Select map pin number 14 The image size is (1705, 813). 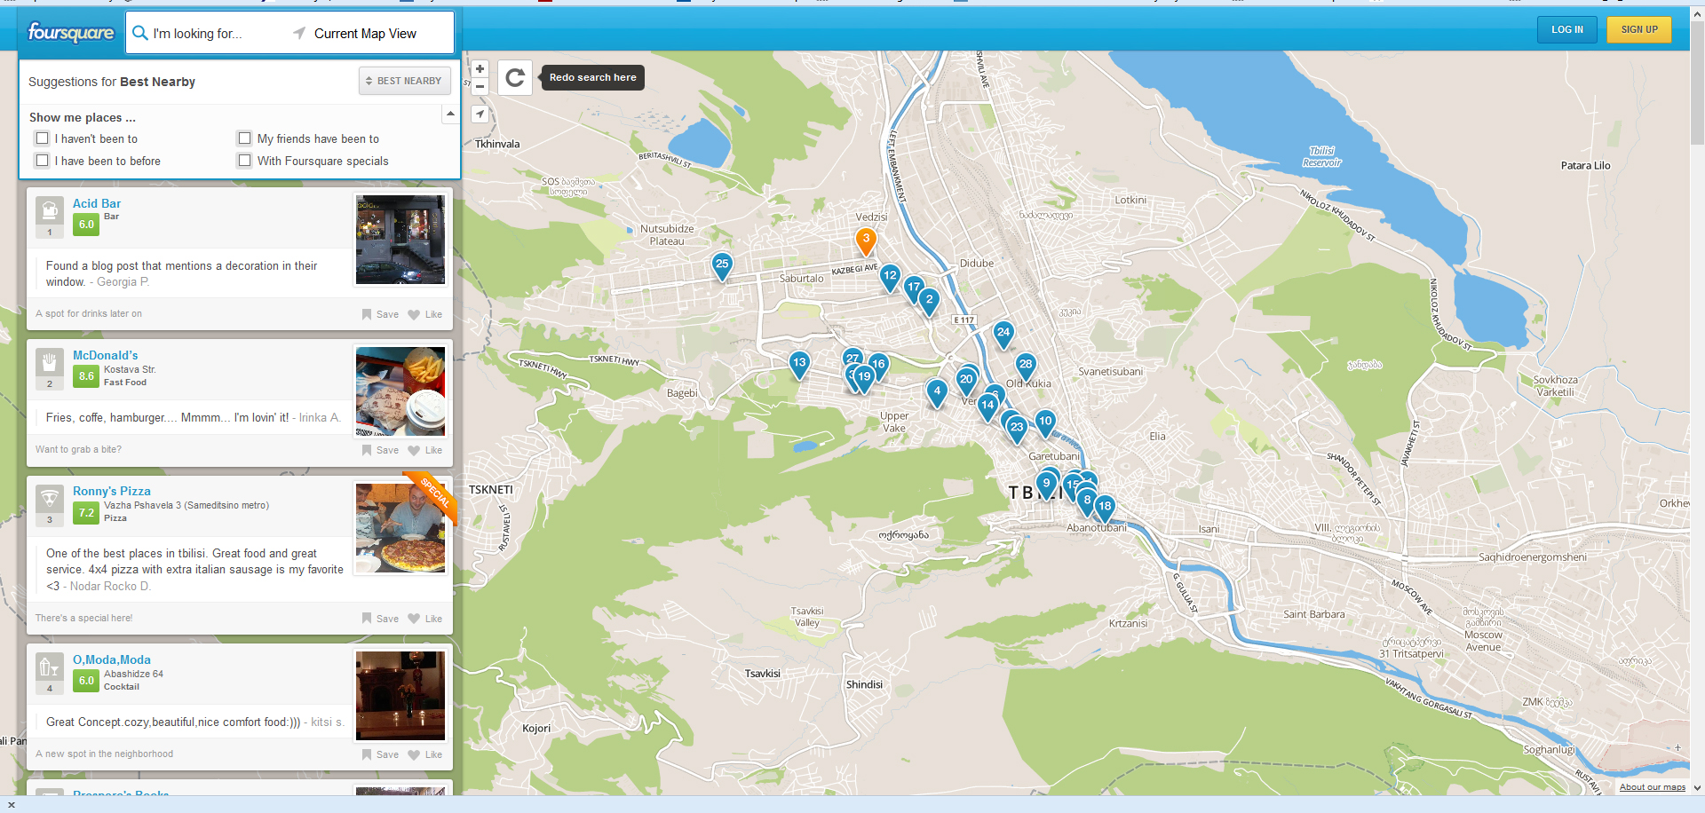tap(987, 406)
